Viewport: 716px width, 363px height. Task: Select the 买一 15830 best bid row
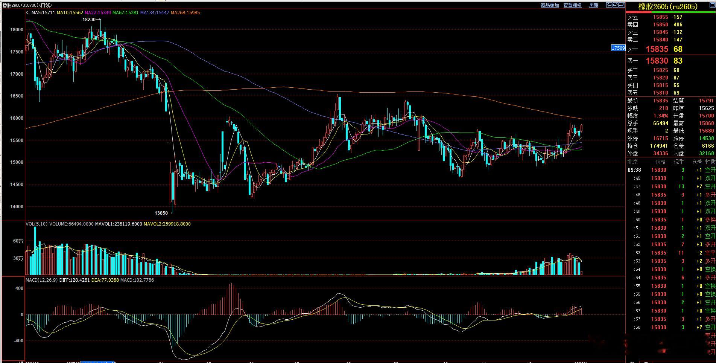tap(671, 61)
